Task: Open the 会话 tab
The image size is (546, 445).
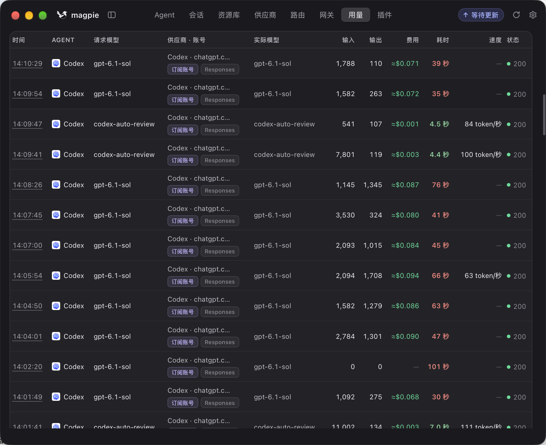Action: [x=196, y=15]
